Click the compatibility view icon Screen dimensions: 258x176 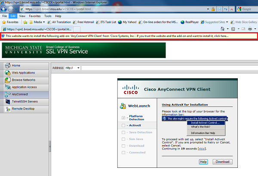pos(220,9)
